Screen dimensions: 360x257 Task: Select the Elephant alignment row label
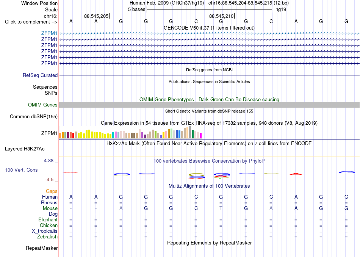(48, 219)
